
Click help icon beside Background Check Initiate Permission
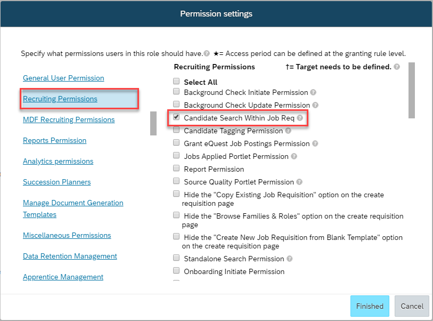point(313,92)
